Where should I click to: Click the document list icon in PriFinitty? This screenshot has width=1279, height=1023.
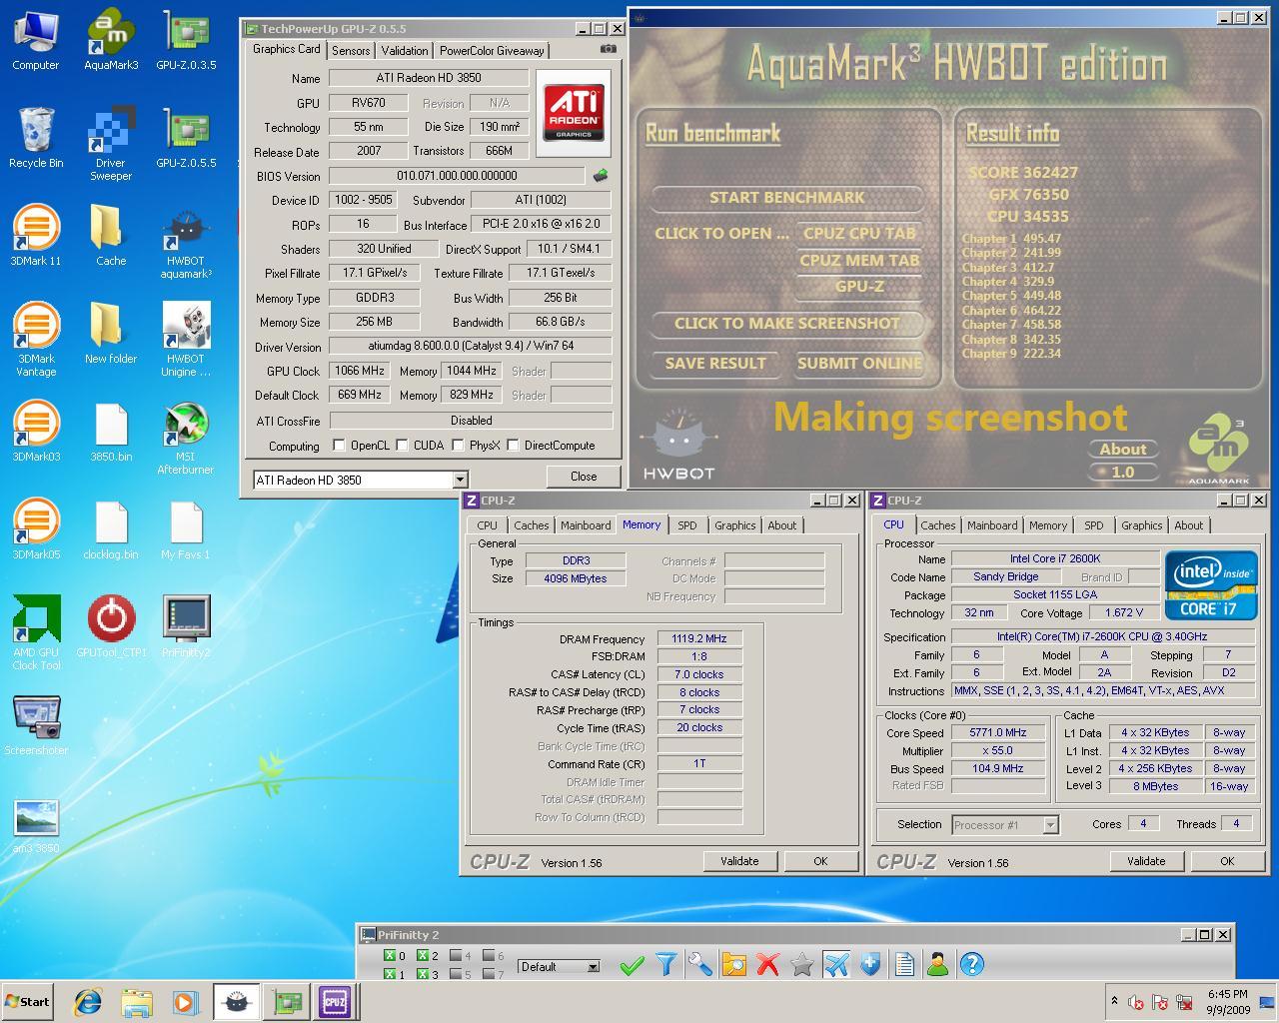tap(904, 964)
